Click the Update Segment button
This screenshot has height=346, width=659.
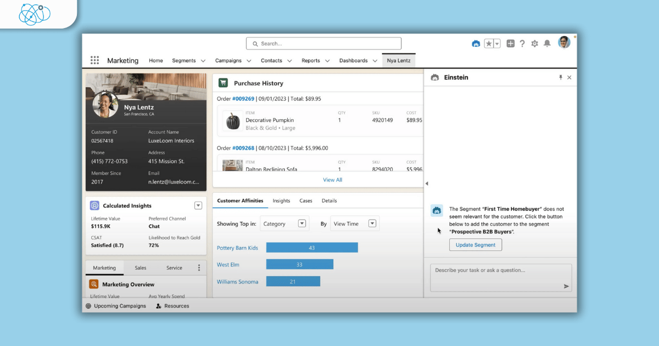tap(476, 245)
